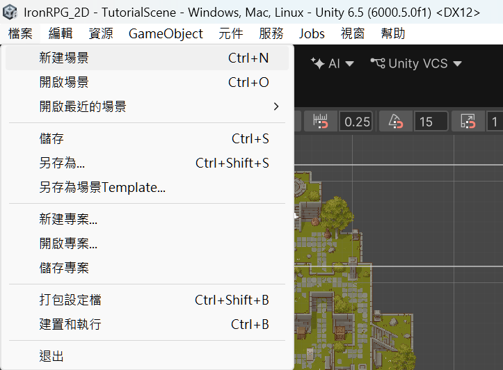Viewport: 503px width, 370px height.
Task: Select 新建專案... menu entry
Action: 147,220
